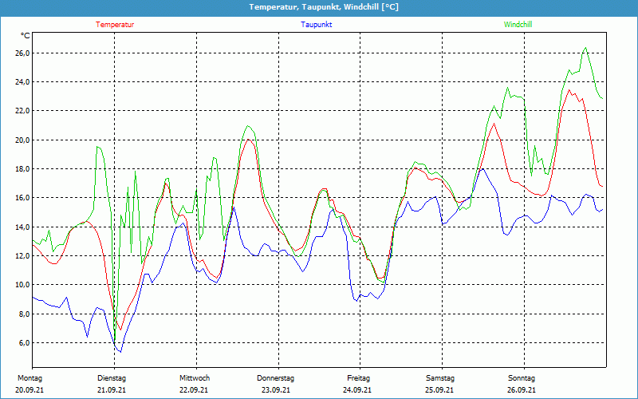Click the °C unit label on axis
Screen dimensions: 638x399
click(26, 36)
